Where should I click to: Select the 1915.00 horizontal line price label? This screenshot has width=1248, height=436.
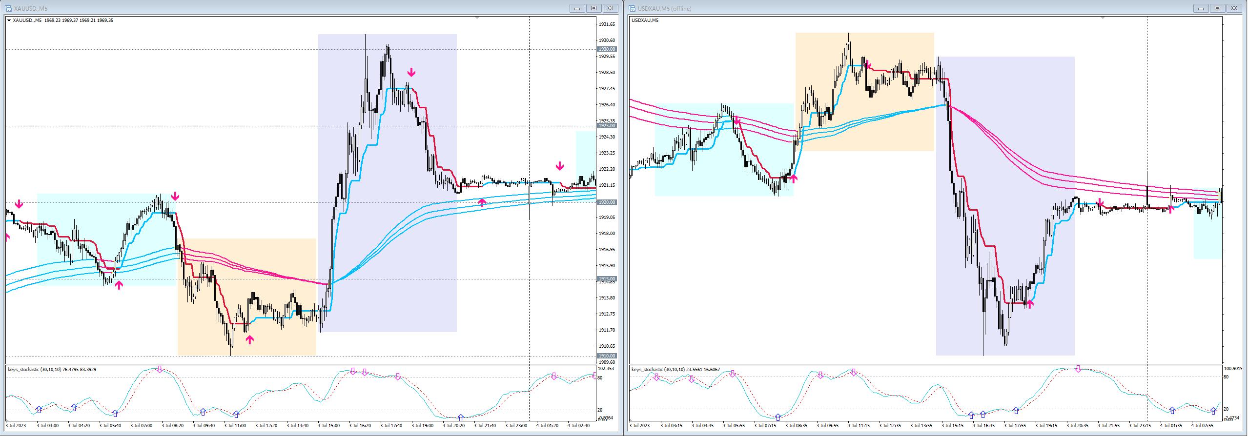[x=607, y=279]
